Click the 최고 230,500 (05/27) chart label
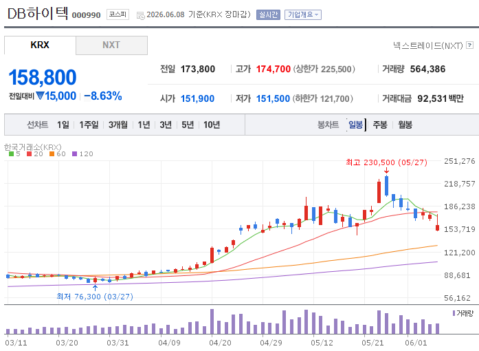 click(386, 162)
